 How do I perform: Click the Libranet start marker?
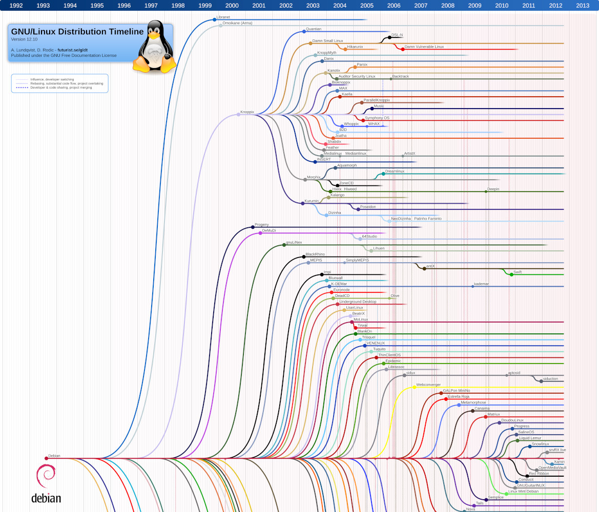coord(215,19)
